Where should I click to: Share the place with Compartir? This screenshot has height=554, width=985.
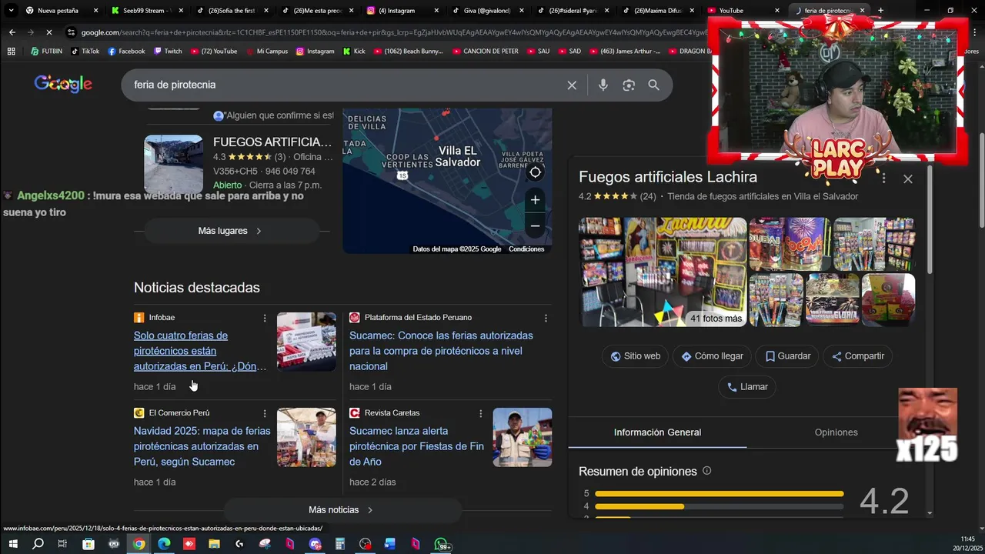point(857,356)
